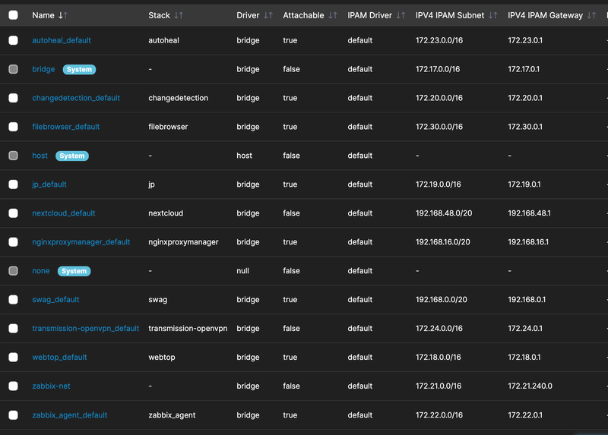Viewport: 608px width, 435px height.
Task: Sort networks by the Name sort icon
Action: click(62, 15)
